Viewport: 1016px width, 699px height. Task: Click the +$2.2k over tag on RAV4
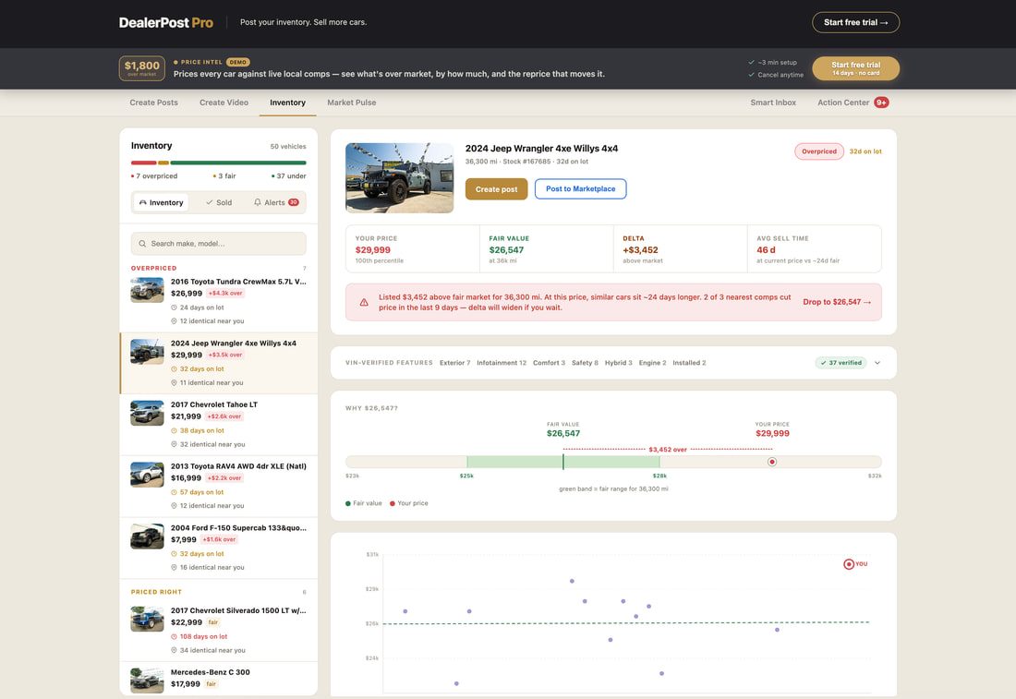tap(224, 478)
